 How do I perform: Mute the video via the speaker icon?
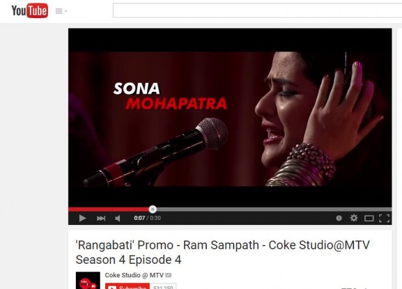[x=117, y=218]
